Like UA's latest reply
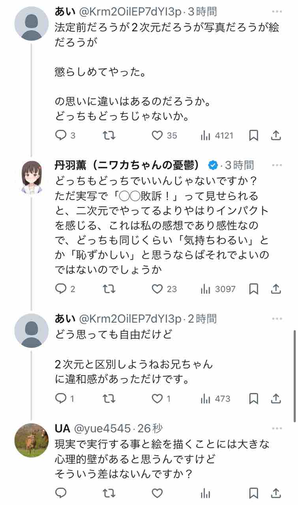This screenshot has height=505, width=298. click(157, 493)
